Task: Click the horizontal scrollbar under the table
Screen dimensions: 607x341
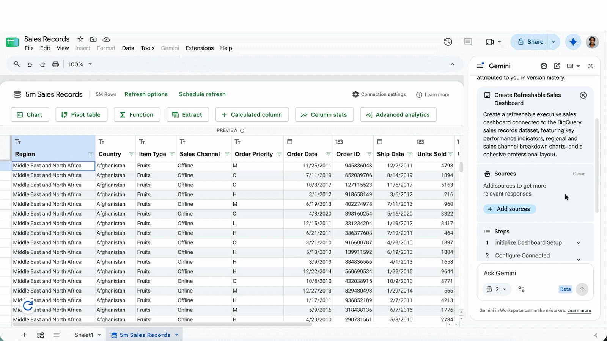Action: (162, 324)
